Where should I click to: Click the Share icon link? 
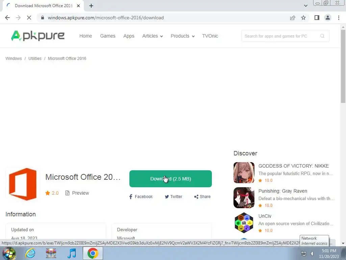click(x=202, y=197)
